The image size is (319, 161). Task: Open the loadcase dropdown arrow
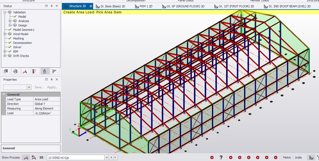coord(106,157)
